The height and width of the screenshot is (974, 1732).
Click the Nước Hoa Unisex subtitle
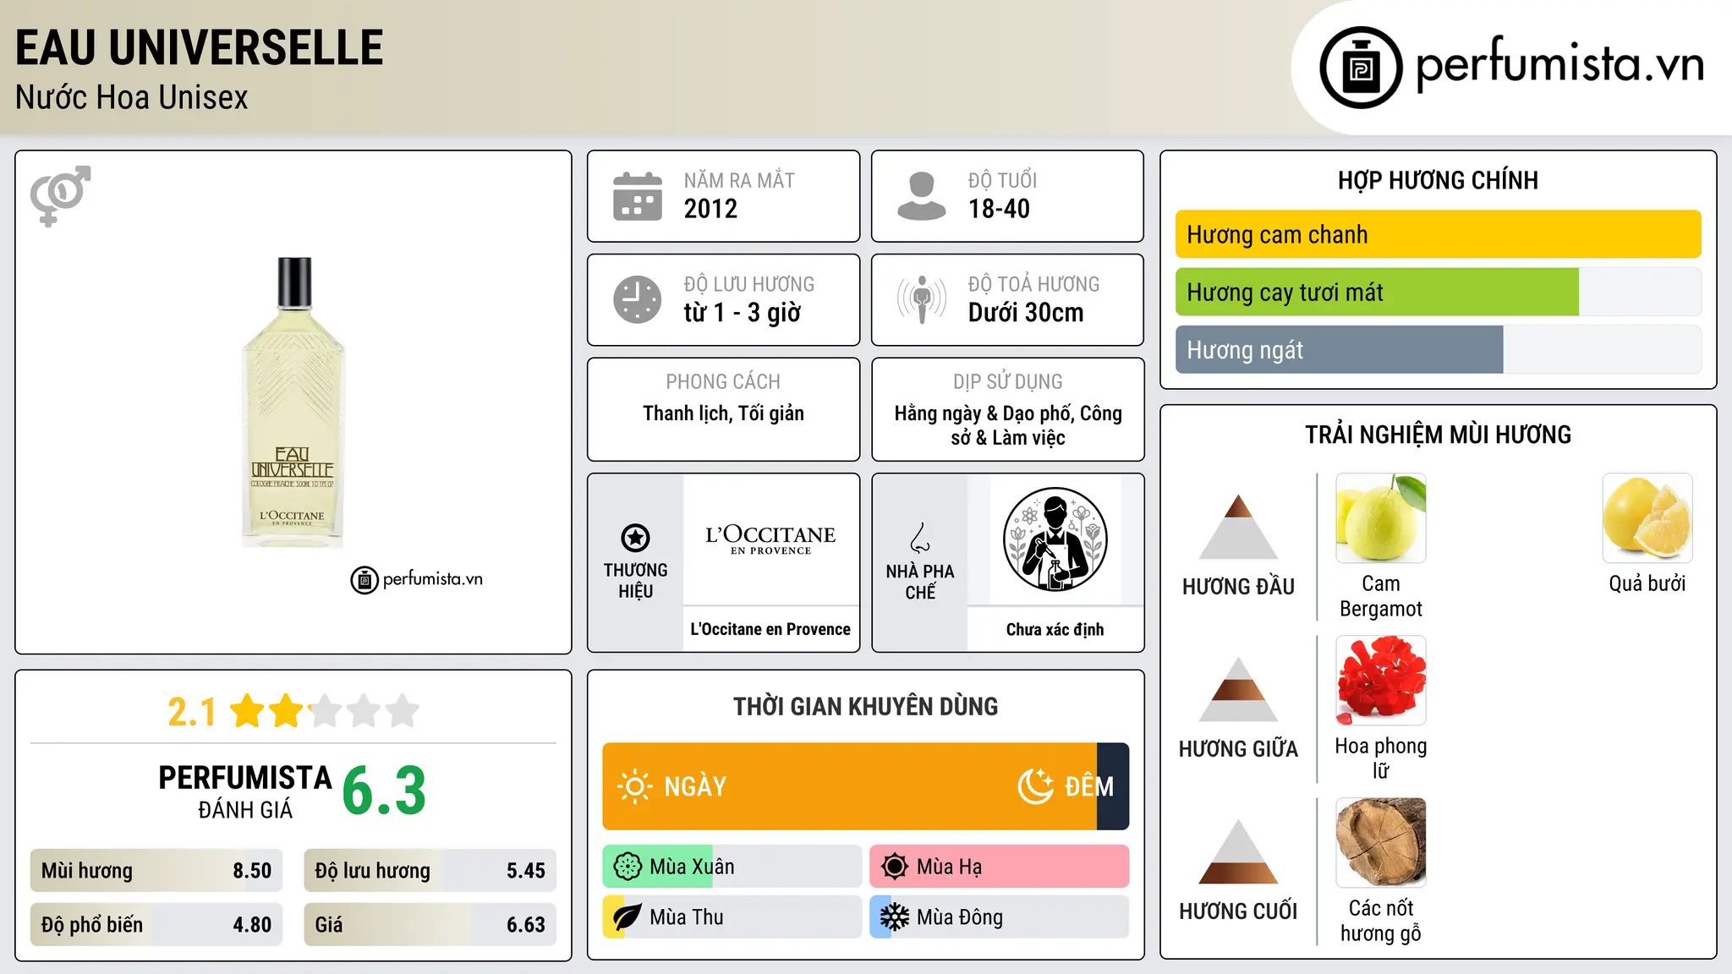(132, 98)
